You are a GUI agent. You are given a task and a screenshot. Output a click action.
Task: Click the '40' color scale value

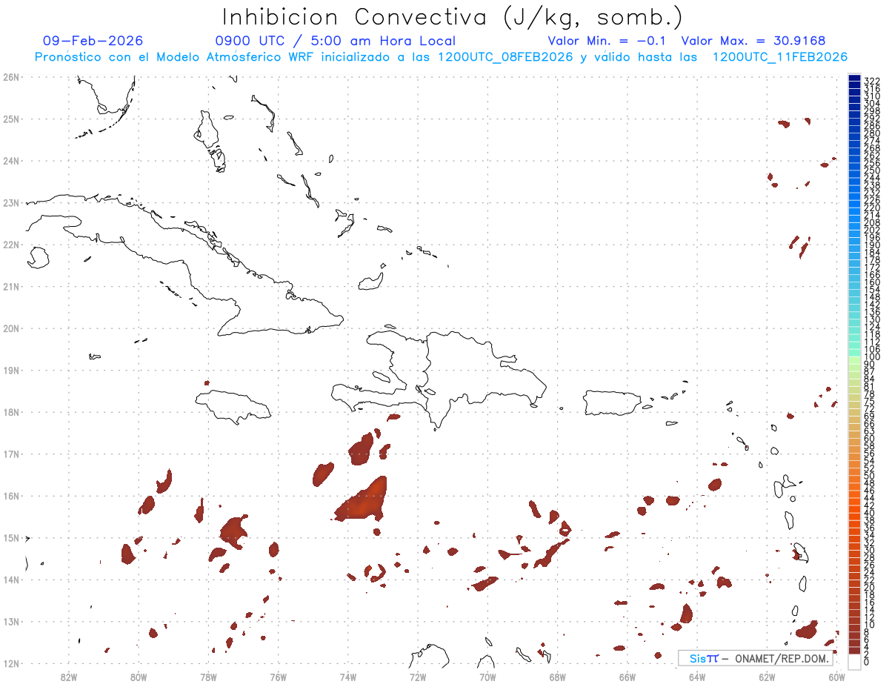(870, 513)
